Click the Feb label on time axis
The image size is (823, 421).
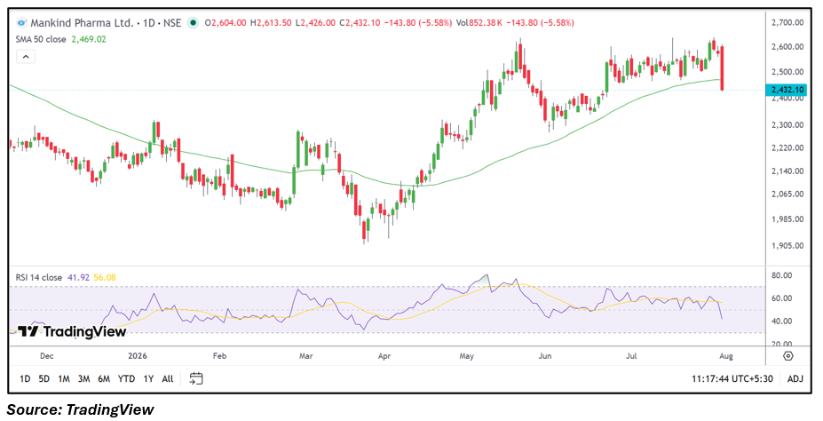tap(219, 356)
